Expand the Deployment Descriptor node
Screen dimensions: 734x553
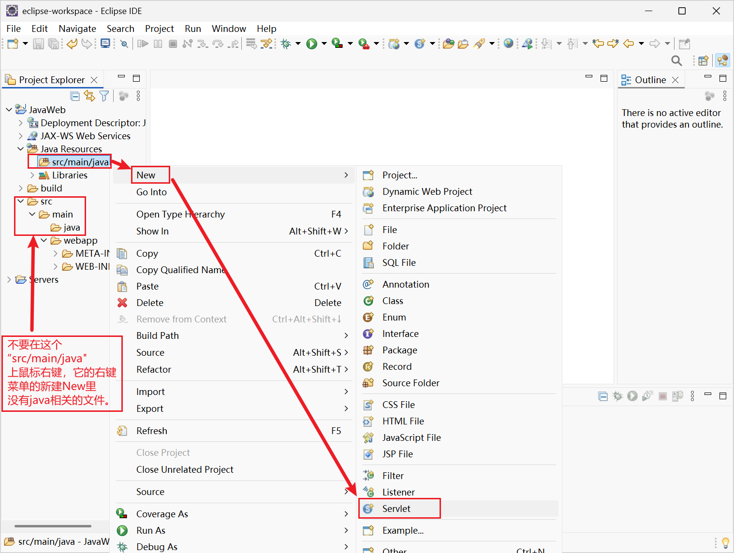click(x=20, y=123)
